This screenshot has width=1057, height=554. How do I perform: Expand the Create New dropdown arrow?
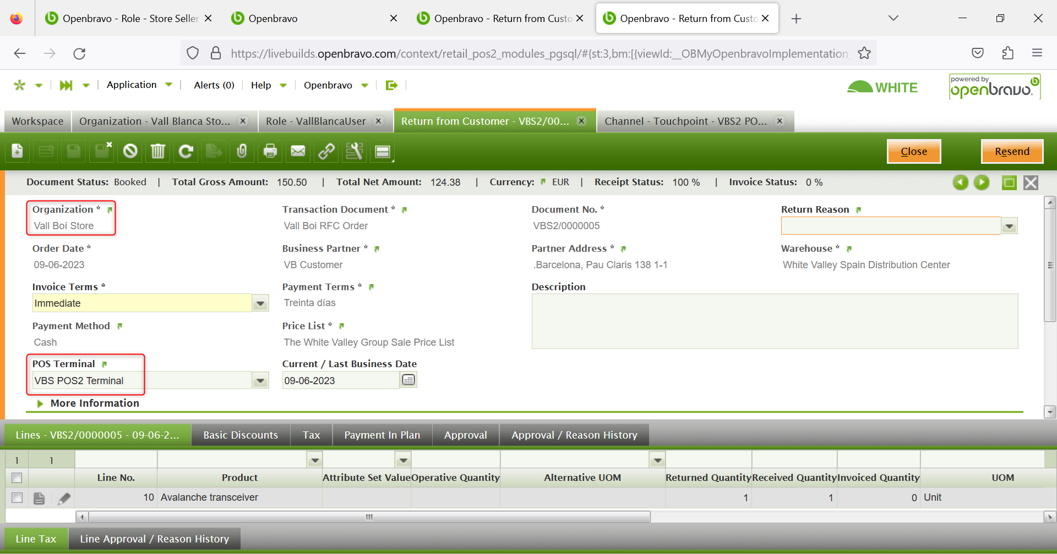(39, 86)
